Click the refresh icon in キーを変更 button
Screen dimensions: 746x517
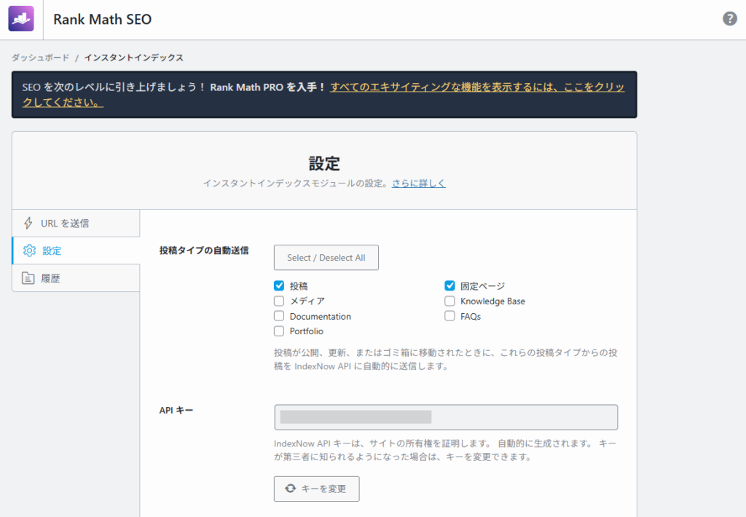[x=290, y=489]
